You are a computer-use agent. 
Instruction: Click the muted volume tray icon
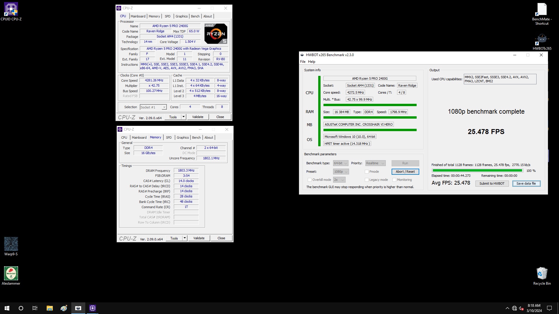tap(521, 308)
